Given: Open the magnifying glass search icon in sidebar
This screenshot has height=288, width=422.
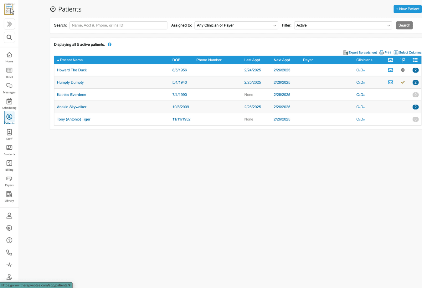Looking at the screenshot, I should click(x=9, y=38).
